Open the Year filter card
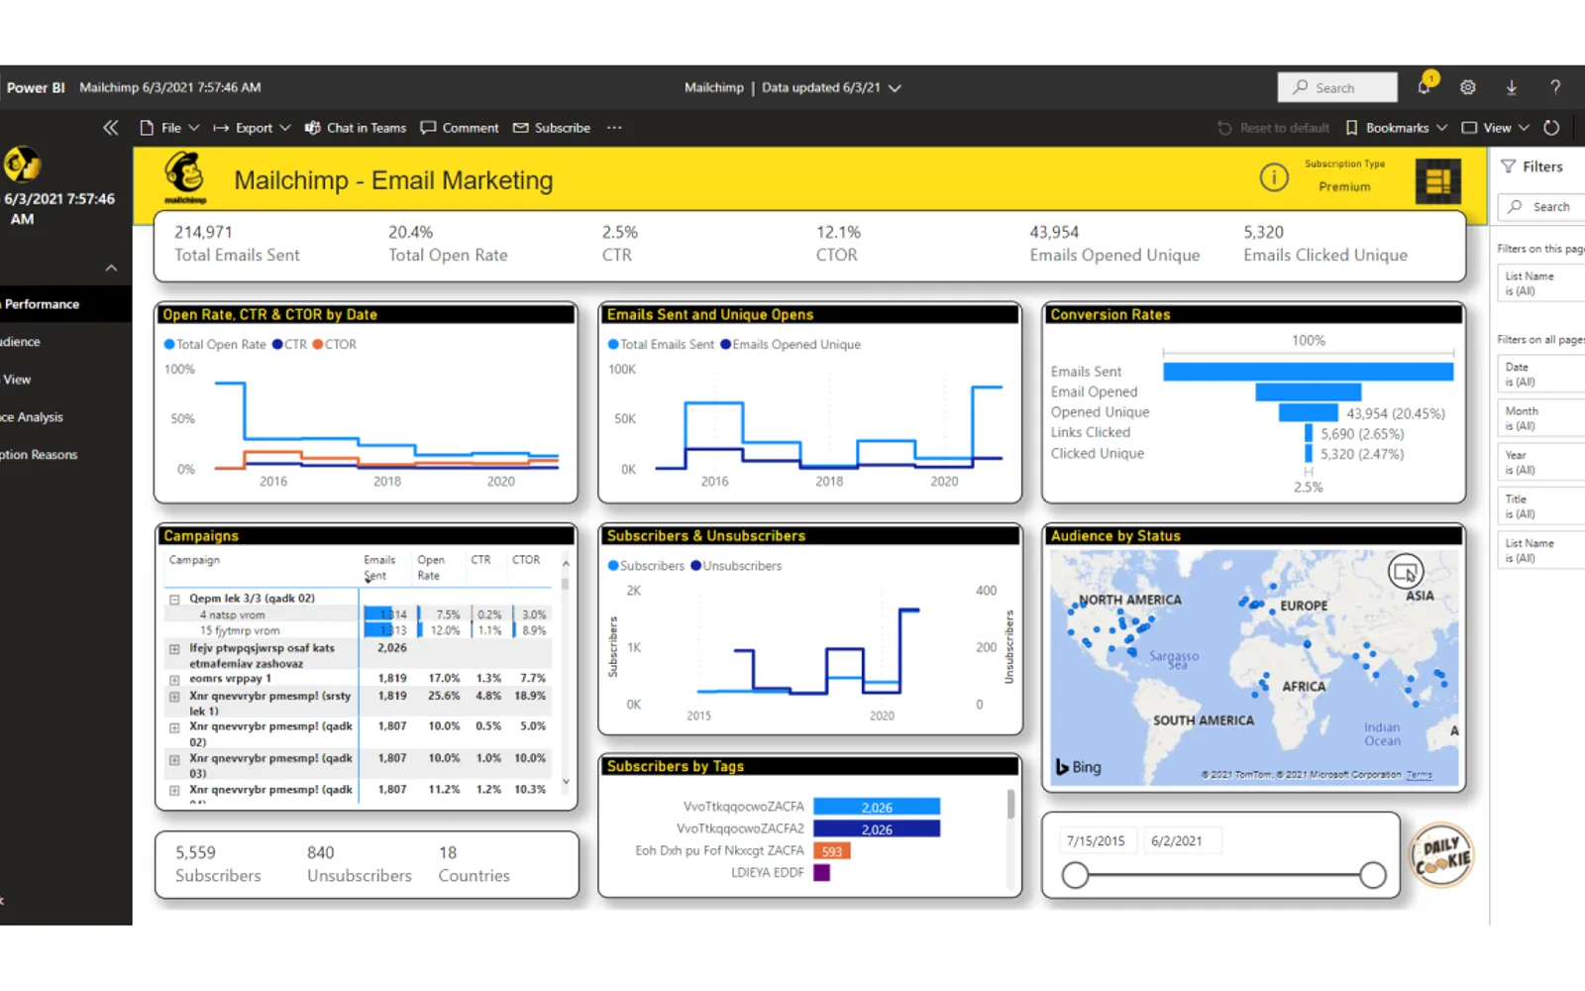This screenshot has width=1585, height=991. (1541, 463)
